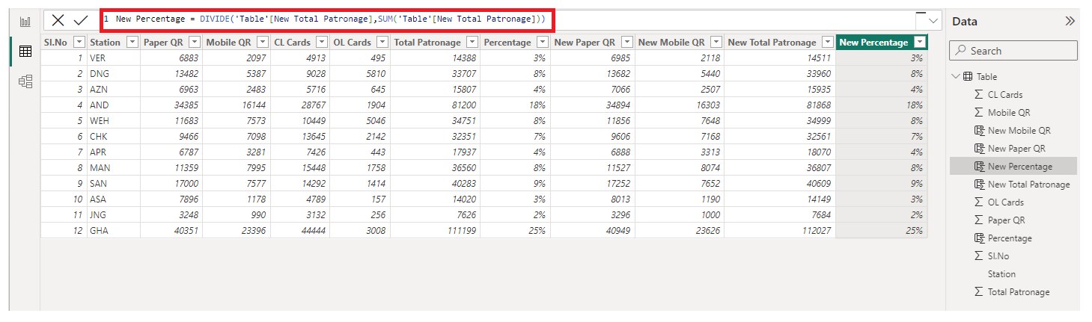Screen dimensions: 1092x322
Task: Open Total Patronage column filter dropdown
Action: pyautogui.click(x=473, y=43)
